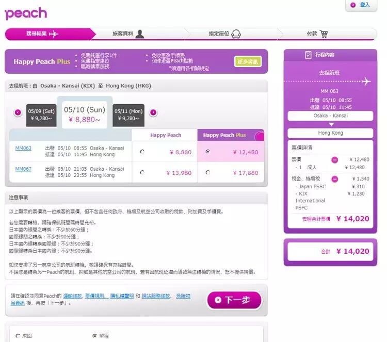Image resolution: width=387 pixels, height=342 pixels.
Task: Click the 更多資訊 button in Happy Peach Plus banner
Action: pyautogui.click(x=248, y=61)
